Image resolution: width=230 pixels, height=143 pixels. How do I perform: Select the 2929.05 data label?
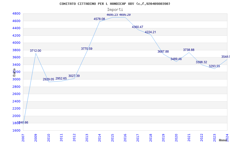pos(48,80)
